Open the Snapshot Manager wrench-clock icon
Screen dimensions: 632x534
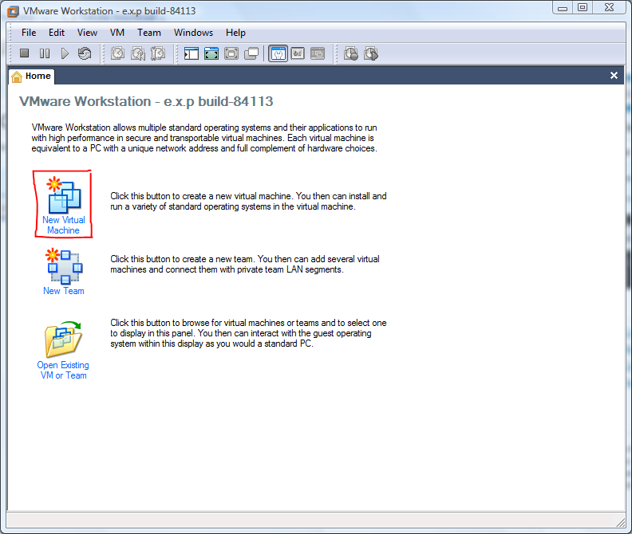(x=157, y=53)
